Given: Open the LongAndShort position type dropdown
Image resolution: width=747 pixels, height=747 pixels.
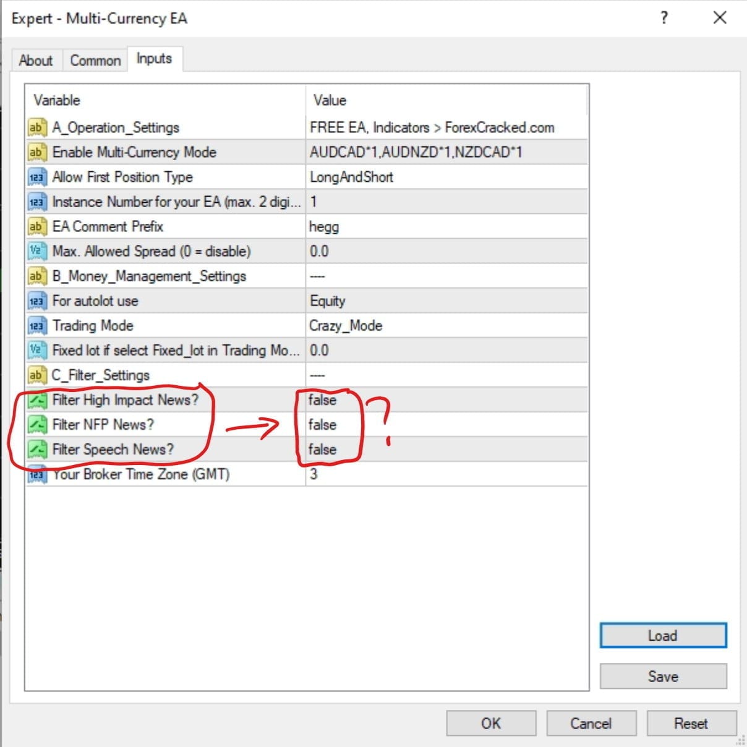Looking at the screenshot, I should [x=351, y=177].
